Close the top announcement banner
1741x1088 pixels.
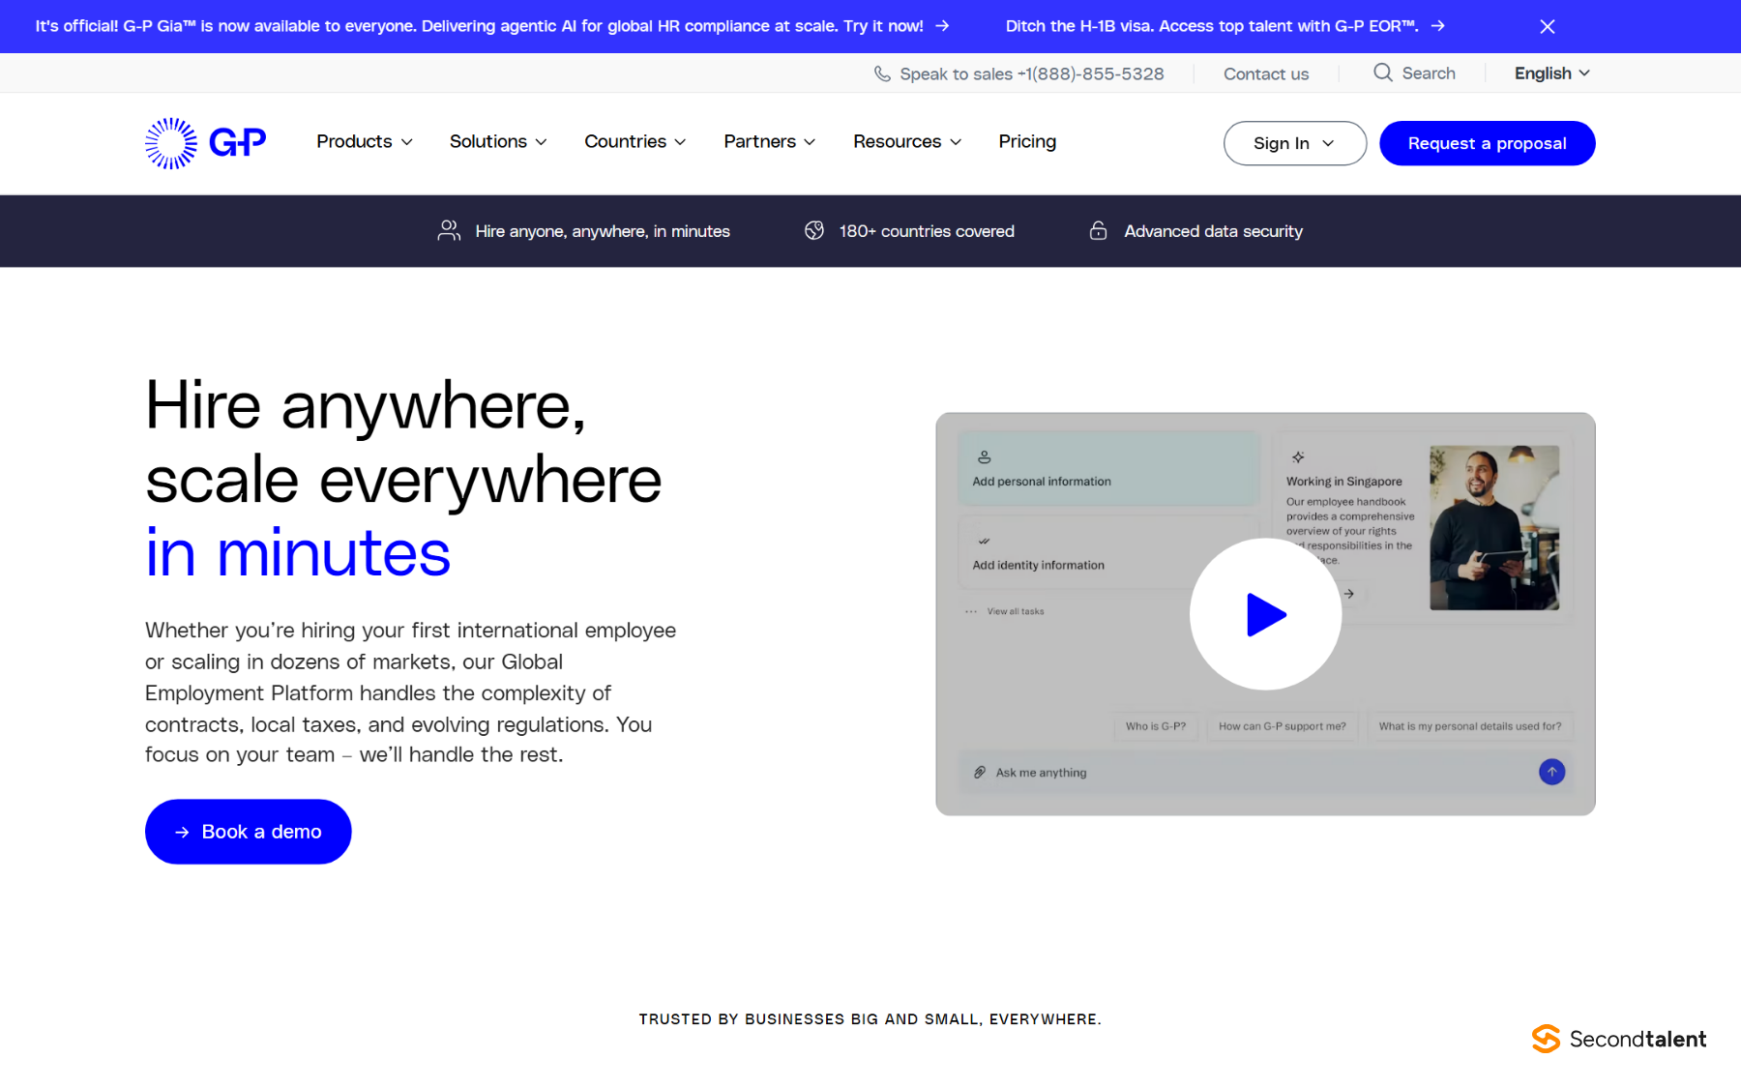[1548, 26]
